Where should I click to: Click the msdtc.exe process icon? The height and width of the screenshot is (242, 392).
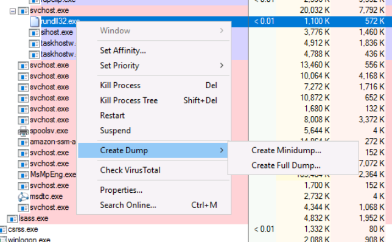[x=23, y=197]
